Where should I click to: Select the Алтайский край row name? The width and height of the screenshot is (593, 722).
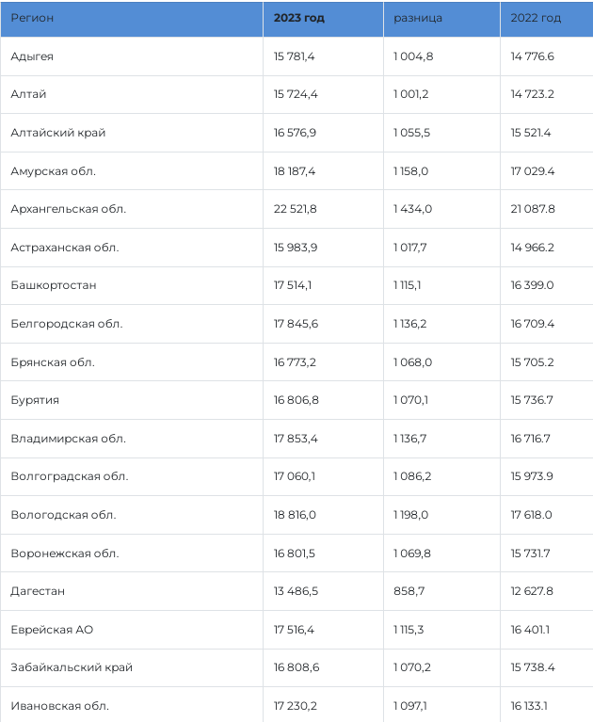[x=58, y=133]
